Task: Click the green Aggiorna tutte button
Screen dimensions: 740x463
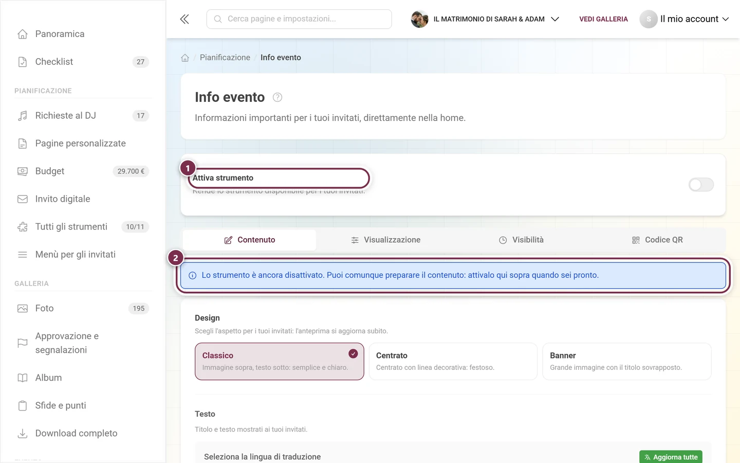Action: click(671, 457)
